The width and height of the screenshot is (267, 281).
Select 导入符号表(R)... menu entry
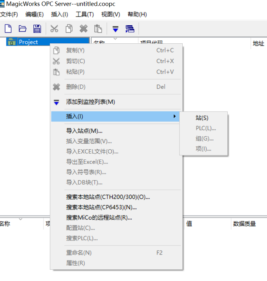pyautogui.click(x=116, y=172)
